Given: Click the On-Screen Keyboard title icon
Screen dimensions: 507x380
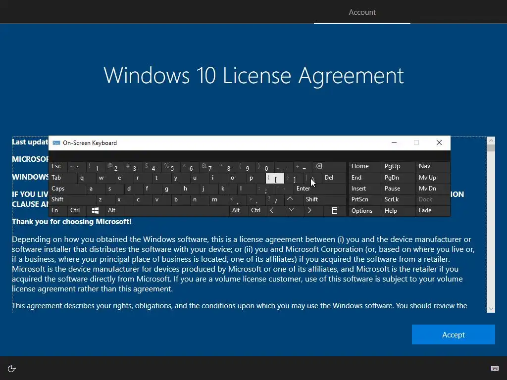Looking at the screenshot, I should pyautogui.click(x=56, y=143).
